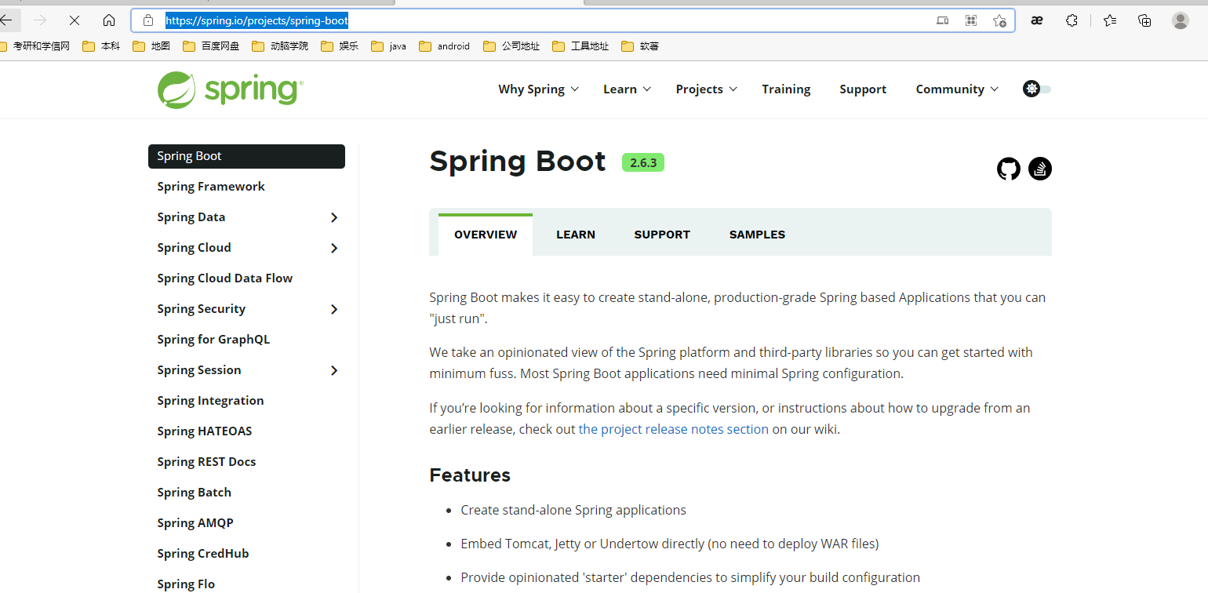
Task: Switch to the SAMPLES tab
Action: 757,235
